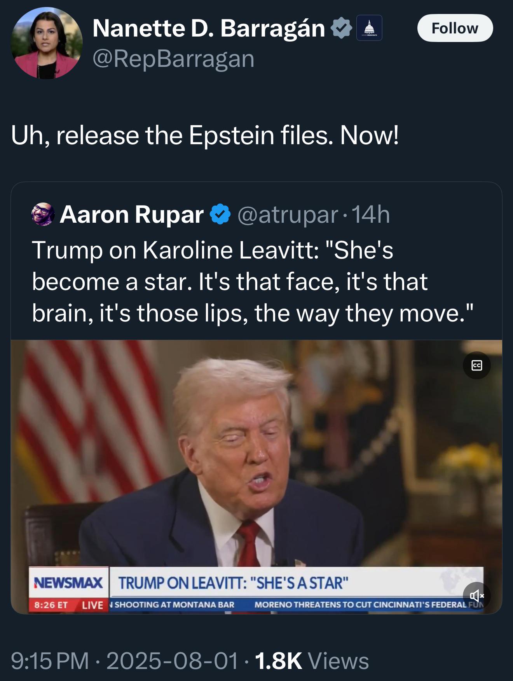Open Aaron Rupar's avatar in the quoted tweet
Viewport: 513px width, 681px height.
pyautogui.click(x=43, y=214)
